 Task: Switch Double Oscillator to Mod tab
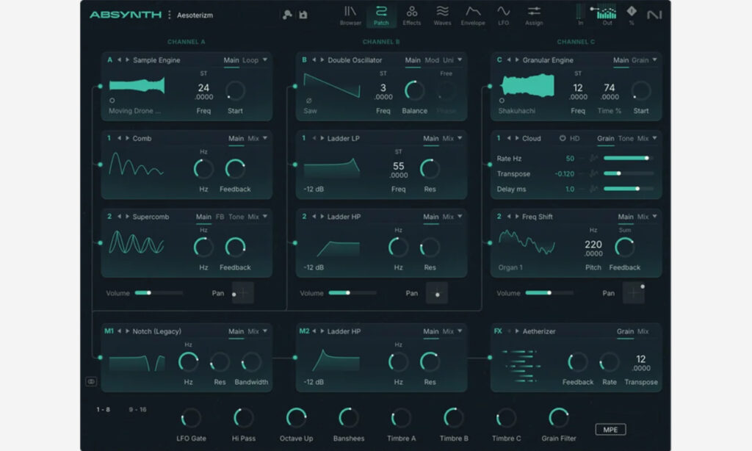tap(432, 60)
